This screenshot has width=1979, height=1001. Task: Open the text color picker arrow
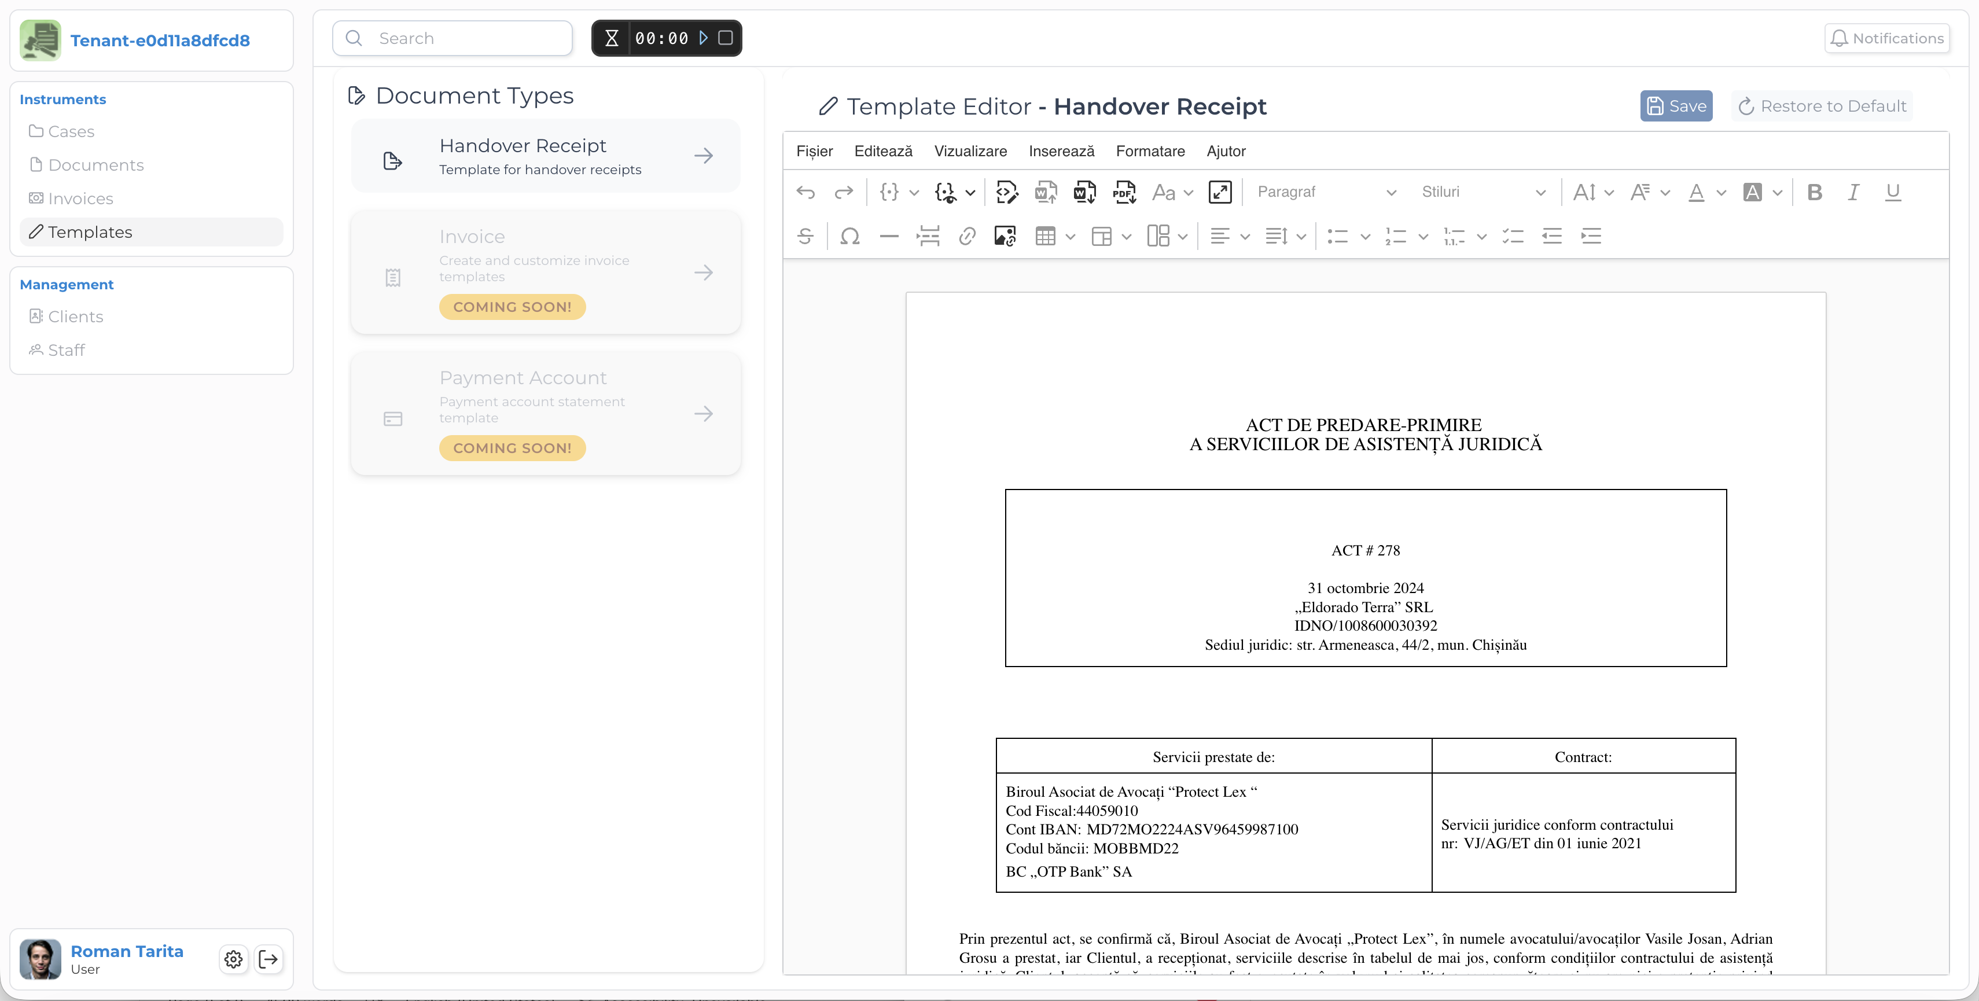pyautogui.click(x=1721, y=192)
